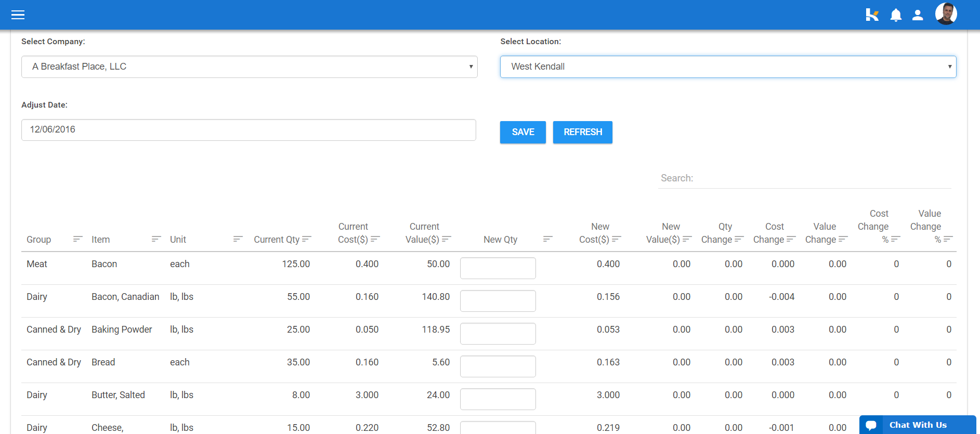The height and width of the screenshot is (434, 980).
Task: Focus the Search field
Action: 805,178
